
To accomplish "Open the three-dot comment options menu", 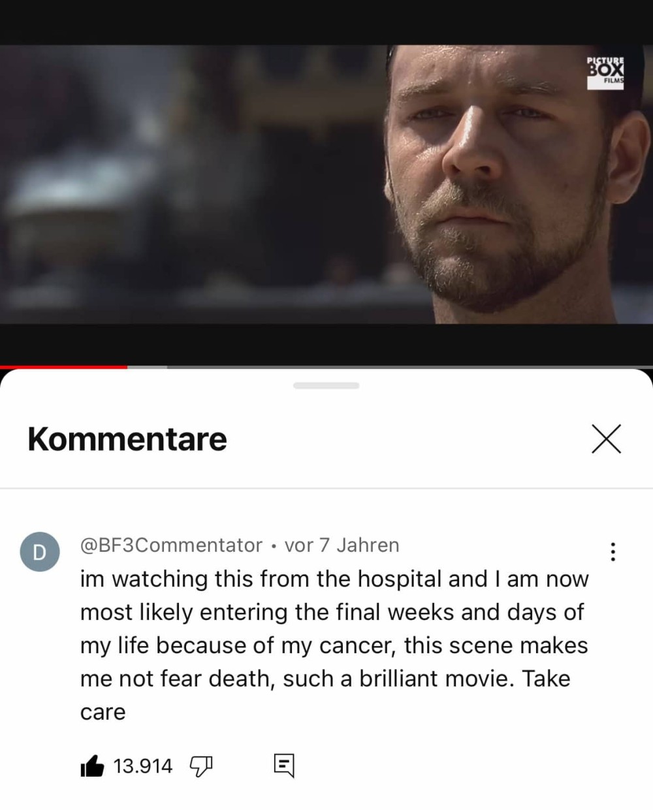I will pos(613,551).
